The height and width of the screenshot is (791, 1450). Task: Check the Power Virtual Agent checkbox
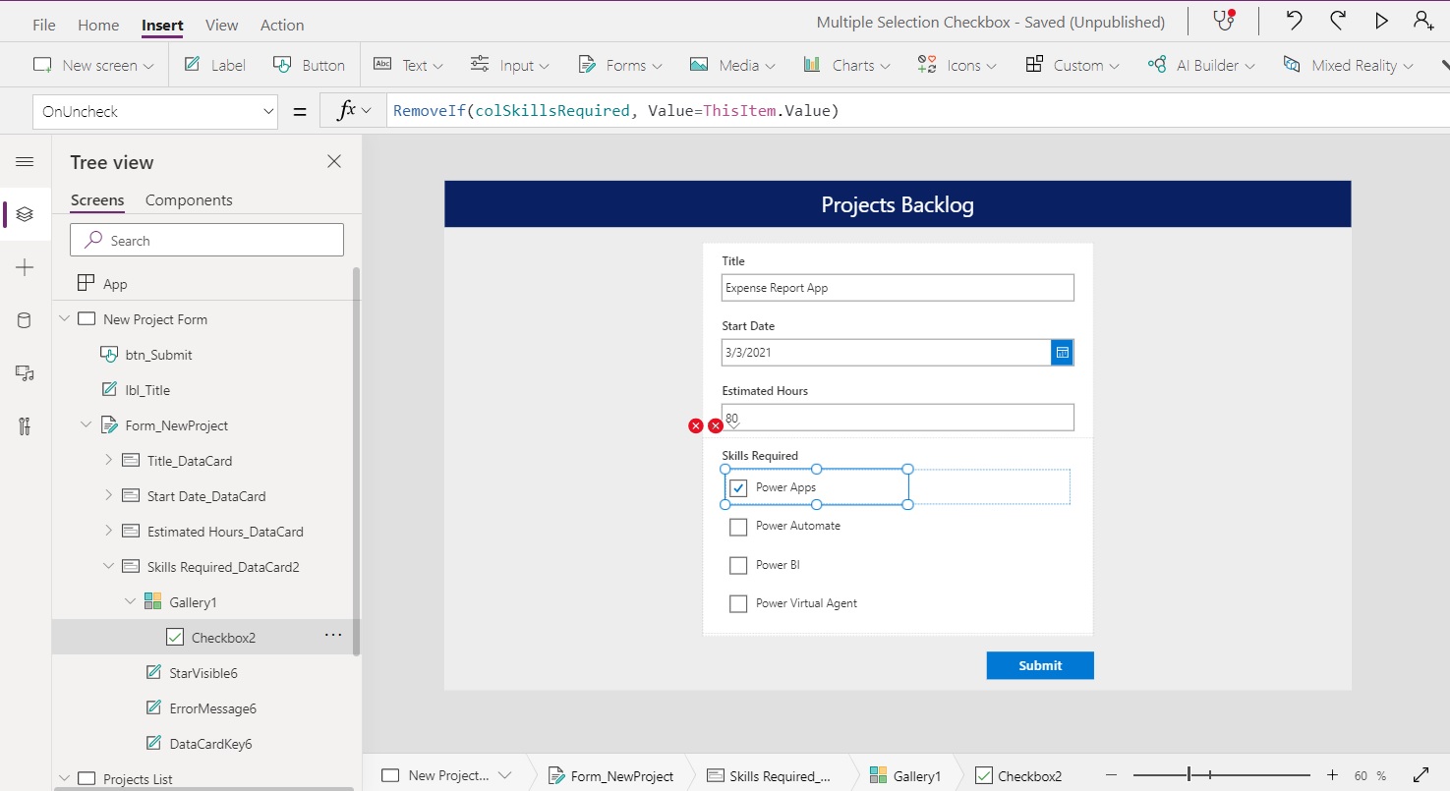coord(738,602)
